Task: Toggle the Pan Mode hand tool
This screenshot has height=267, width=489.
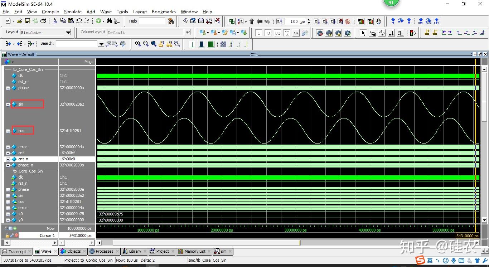Action: [x=382, y=33]
